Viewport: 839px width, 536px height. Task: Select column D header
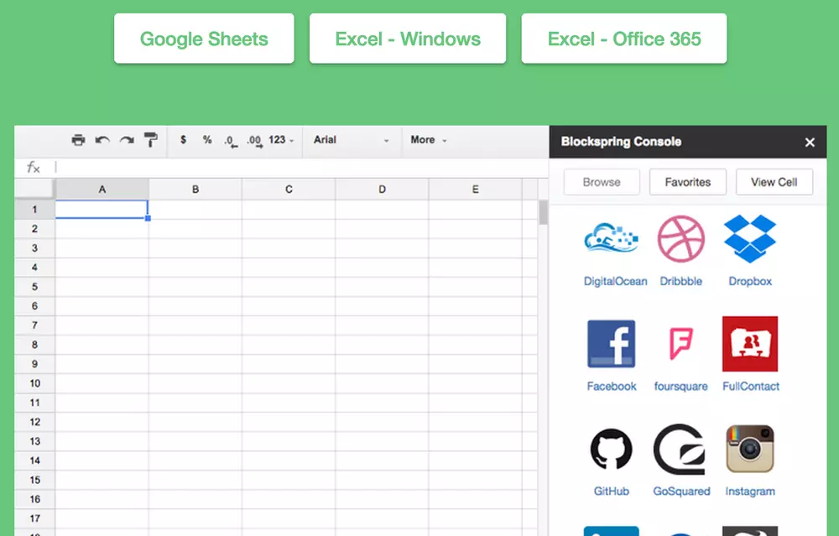tap(382, 190)
